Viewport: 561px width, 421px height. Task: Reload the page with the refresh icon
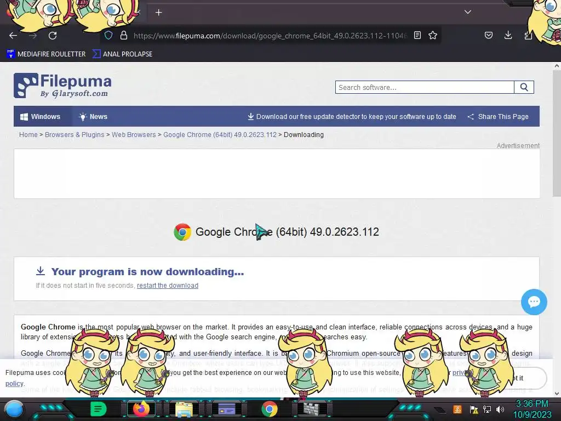pyautogui.click(x=53, y=36)
